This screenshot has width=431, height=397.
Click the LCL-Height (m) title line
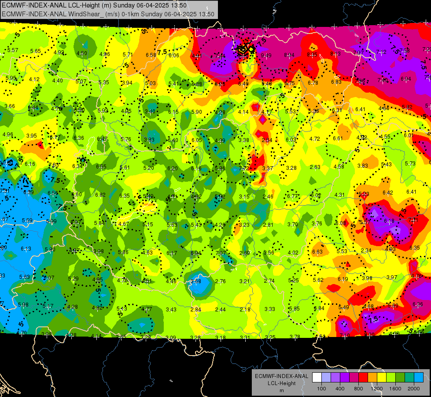(x=94, y=5)
